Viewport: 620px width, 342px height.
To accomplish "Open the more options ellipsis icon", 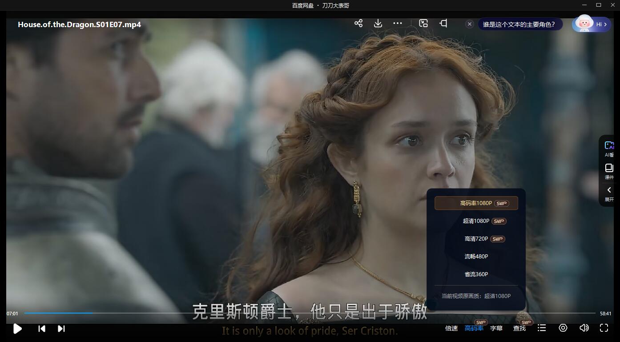I will coord(397,23).
